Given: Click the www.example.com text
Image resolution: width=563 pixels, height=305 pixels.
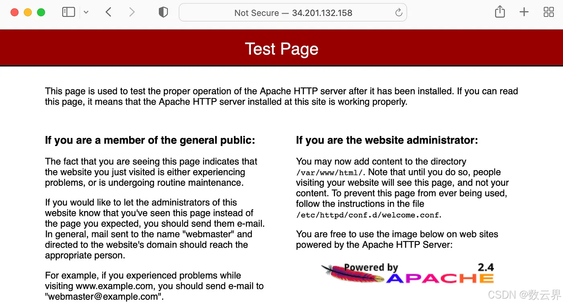Looking at the screenshot, I should 114,286.
